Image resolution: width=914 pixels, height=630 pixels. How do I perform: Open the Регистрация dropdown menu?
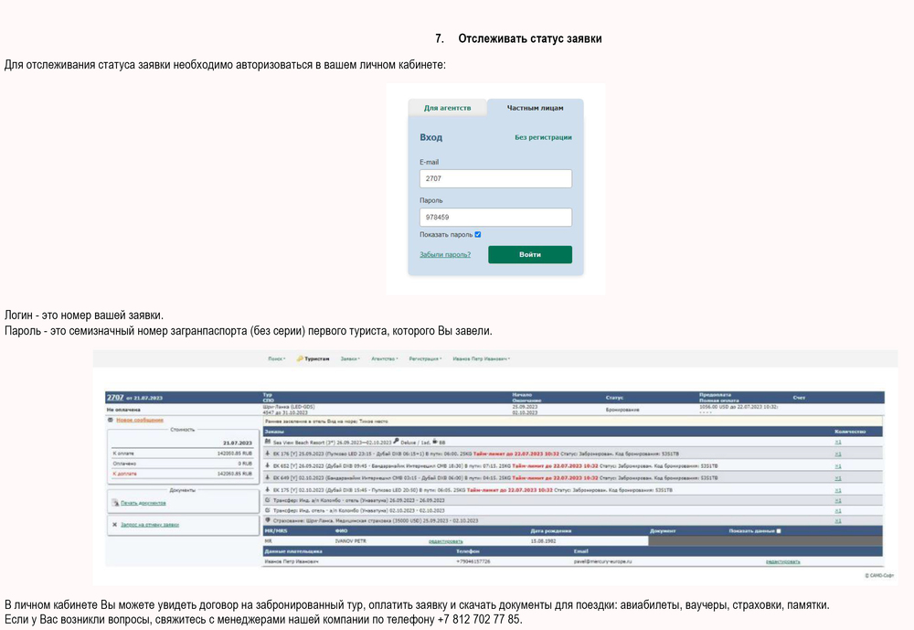[426, 358]
